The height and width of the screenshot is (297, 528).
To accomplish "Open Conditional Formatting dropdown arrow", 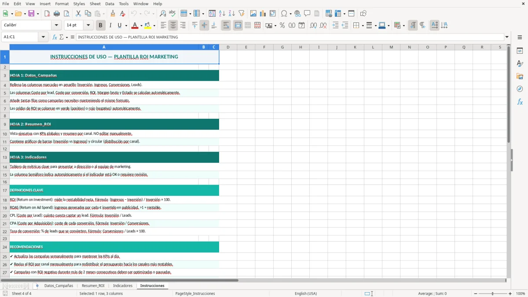I will 403,26.
